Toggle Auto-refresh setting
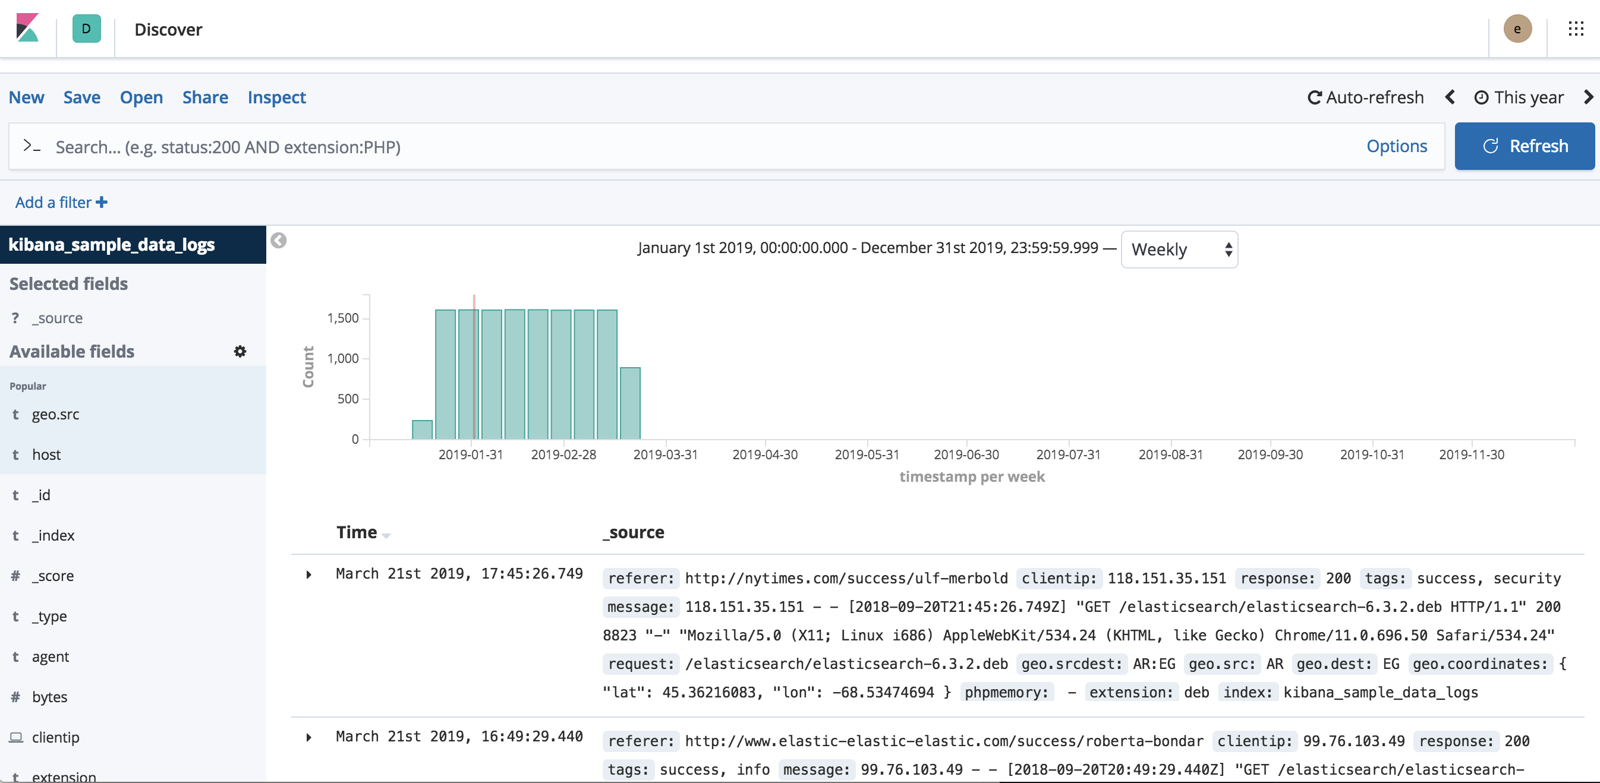The width and height of the screenshot is (1600, 783). pos(1365,97)
